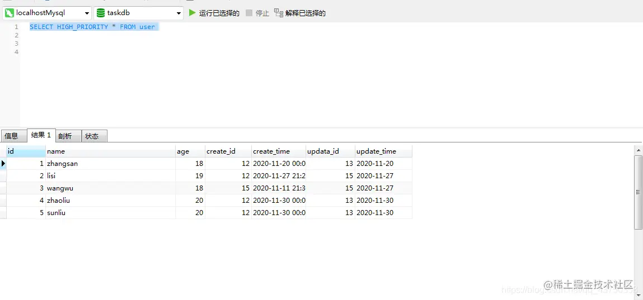643x300 pixels.
Task: Click create_id 15 in wangwu row
Action: pos(228,188)
